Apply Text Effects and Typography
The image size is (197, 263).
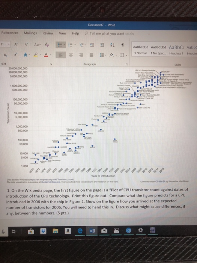tap(26, 55)
